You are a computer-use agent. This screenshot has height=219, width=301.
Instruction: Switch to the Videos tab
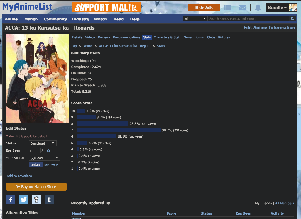click(90, 37)
